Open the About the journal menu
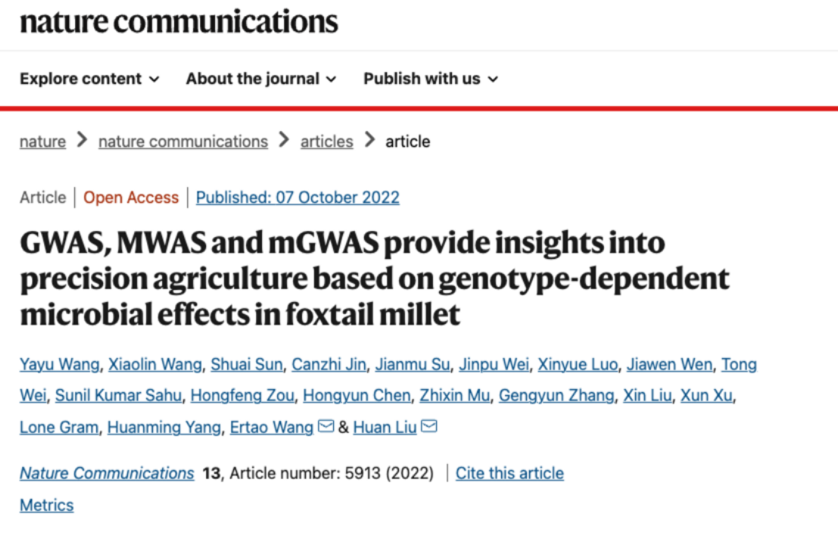The image size is (838, 545). click(x=261, y=79)
